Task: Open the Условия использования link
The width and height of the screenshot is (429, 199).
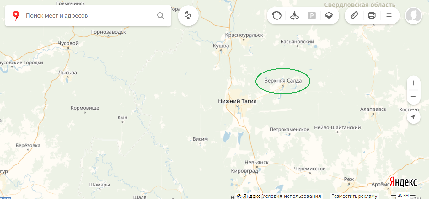Action: (x=292, y=196)
